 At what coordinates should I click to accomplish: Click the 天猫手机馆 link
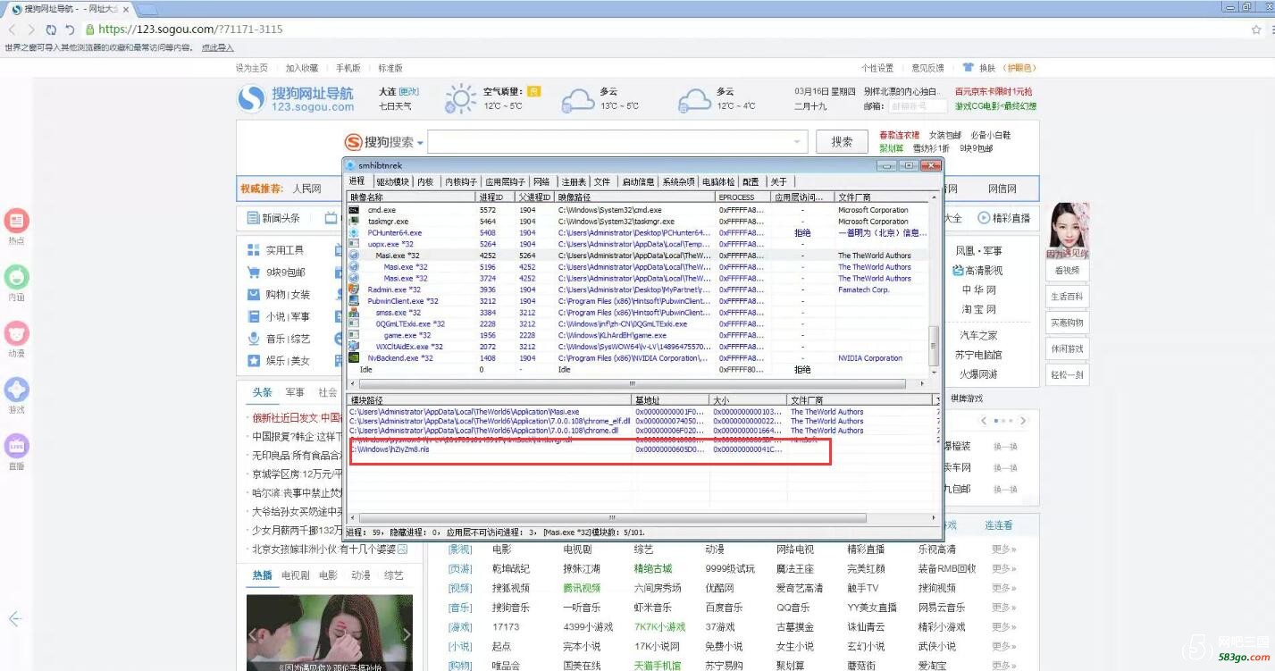click(x=657, y=666)
